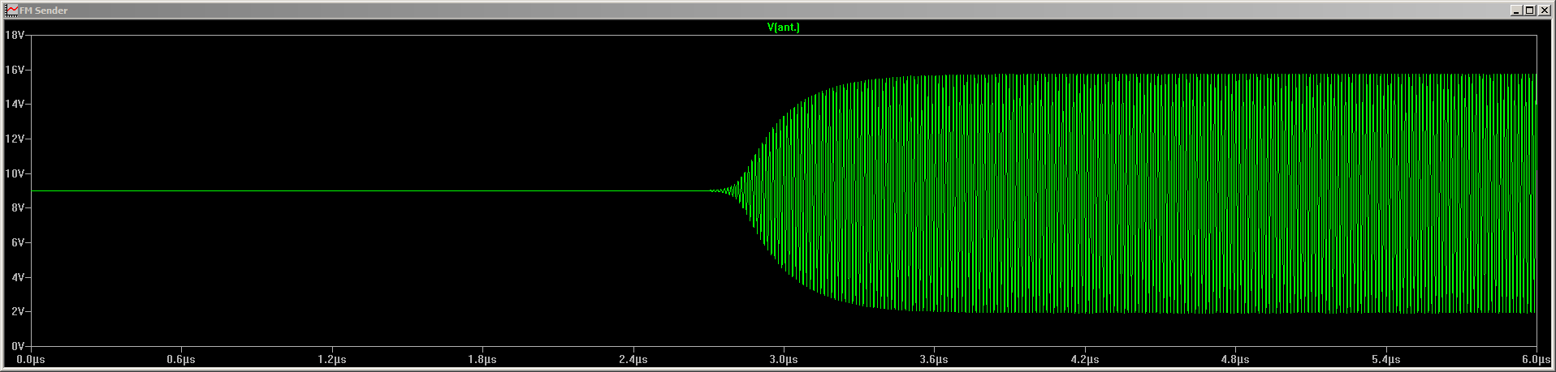Click the LTspice waveform icon in title bar
This screenshot has height=372, width=1556.
12,10
